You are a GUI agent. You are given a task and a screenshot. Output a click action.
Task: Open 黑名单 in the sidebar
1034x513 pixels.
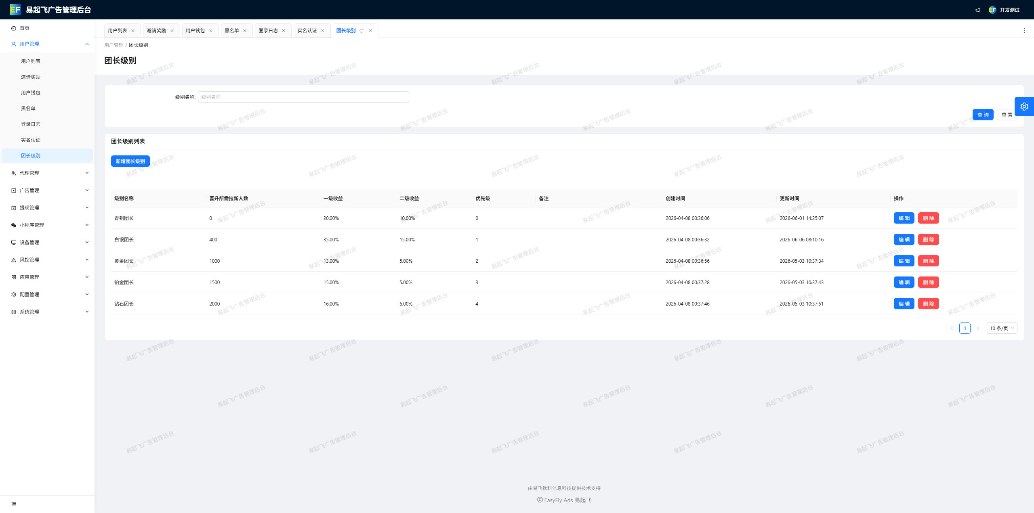click(47, 109)
